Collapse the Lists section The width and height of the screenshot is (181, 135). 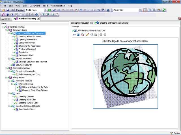9,93
